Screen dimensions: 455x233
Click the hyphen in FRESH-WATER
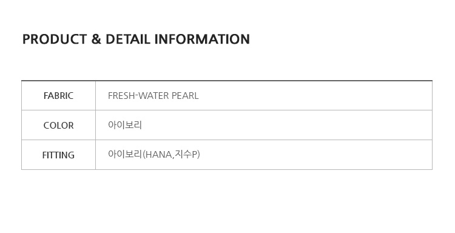click(x=137, y=95)
